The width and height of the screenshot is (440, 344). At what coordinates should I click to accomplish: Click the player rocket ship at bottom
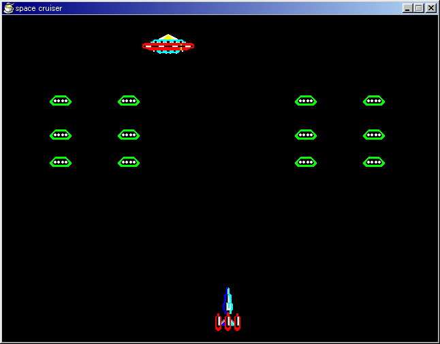(x=228, y=313)
